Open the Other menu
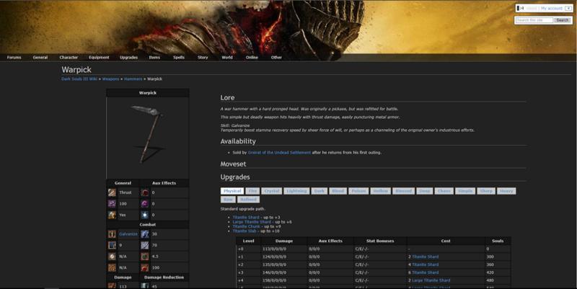577x289 pixels. (x=276, y=58)
